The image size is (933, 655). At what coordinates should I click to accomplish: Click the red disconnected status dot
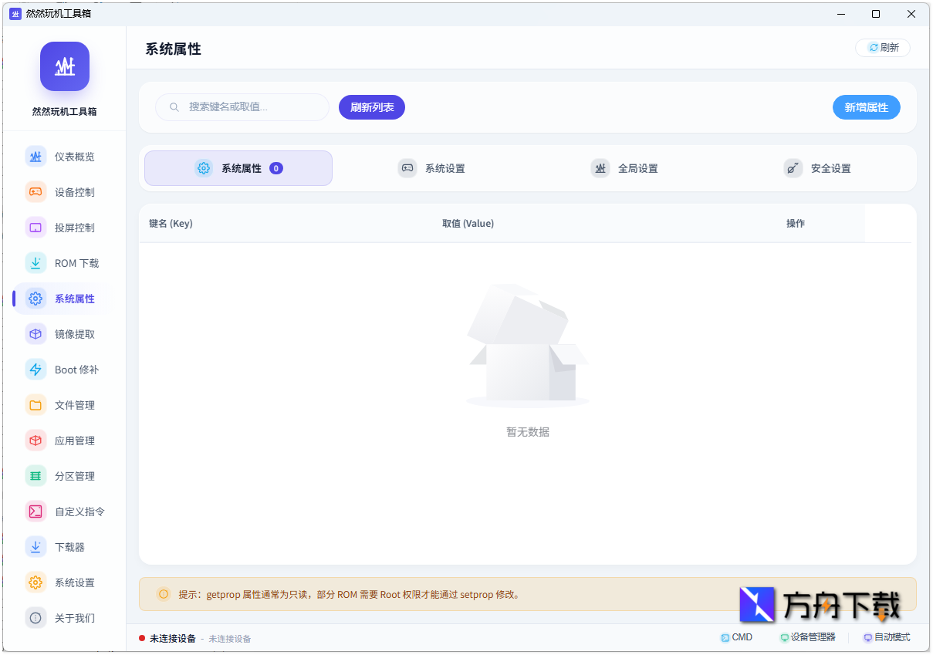click(x=142, y=638)
